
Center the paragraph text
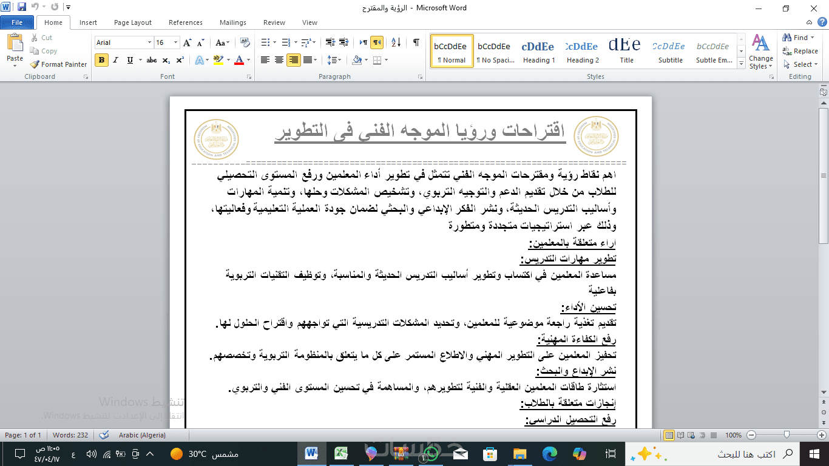click(279, 60)
